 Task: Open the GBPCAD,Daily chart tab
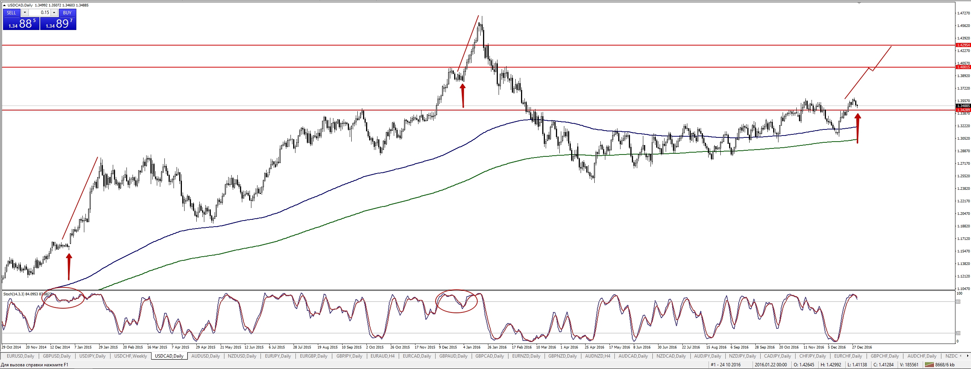coord(489,356)
